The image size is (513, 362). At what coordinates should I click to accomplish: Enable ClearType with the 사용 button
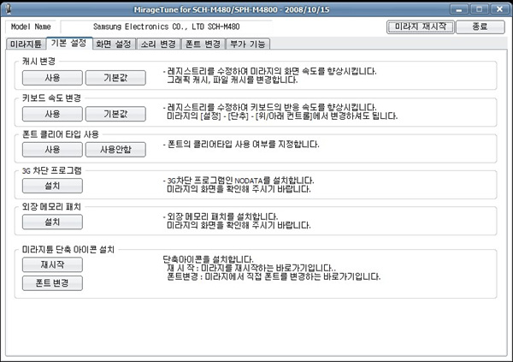tap(52, 150)
